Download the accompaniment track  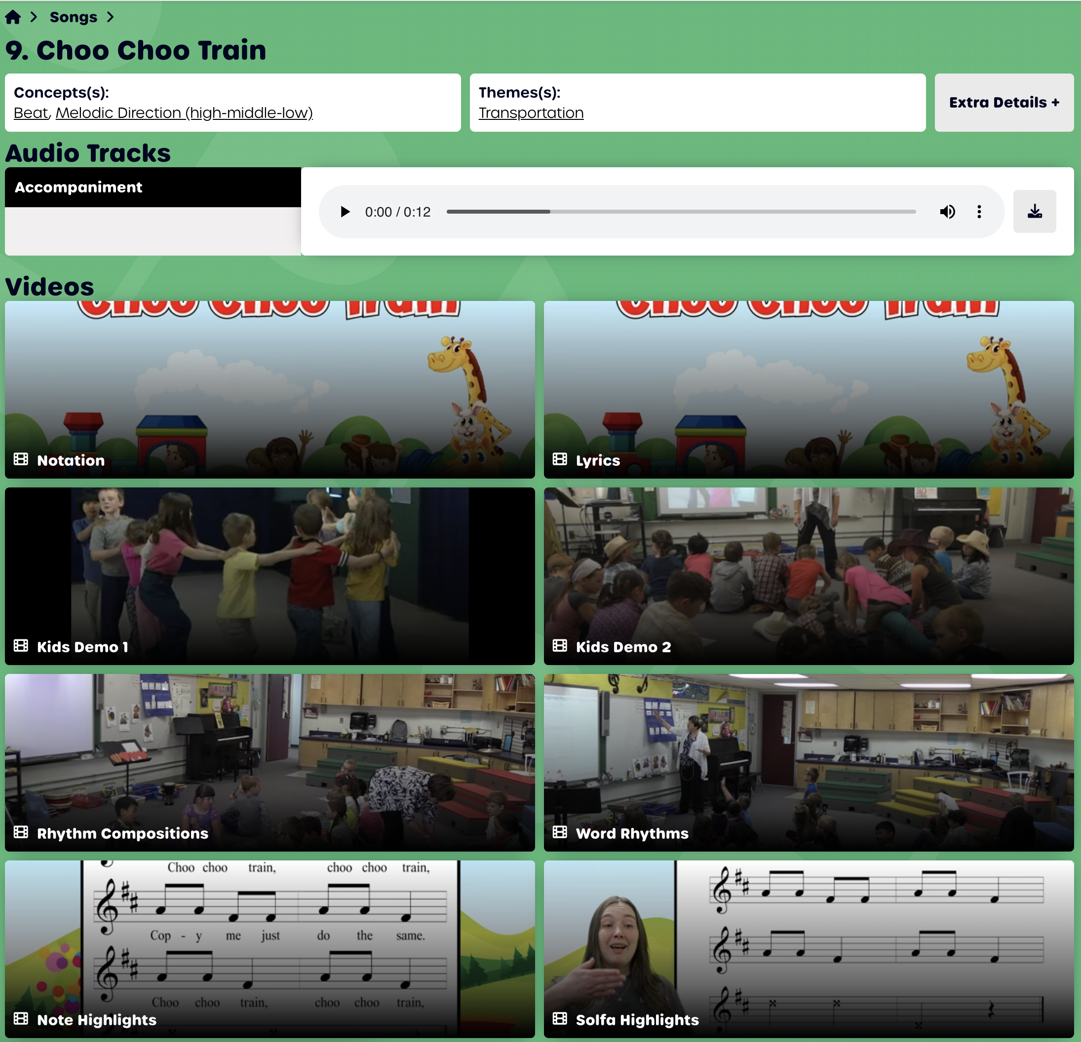coord(1034,212)
